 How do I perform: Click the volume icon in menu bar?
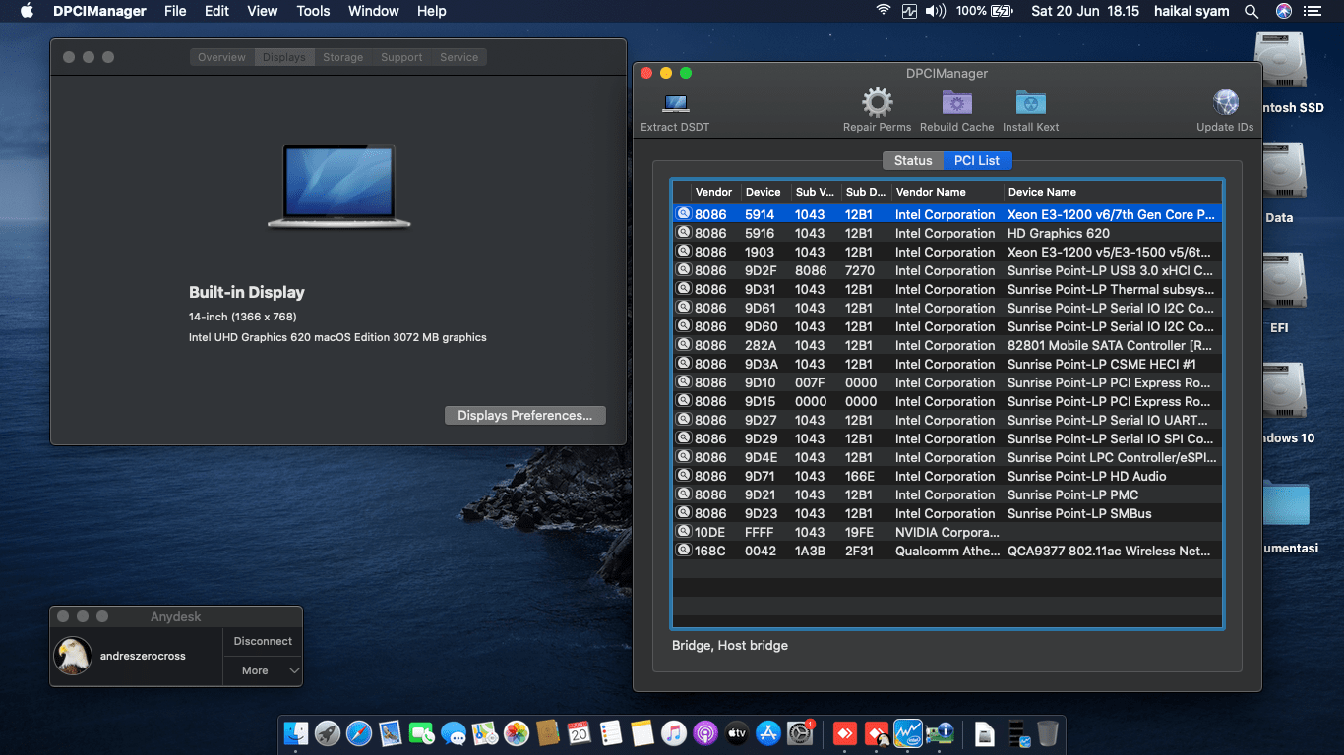(x=936, y=11)
